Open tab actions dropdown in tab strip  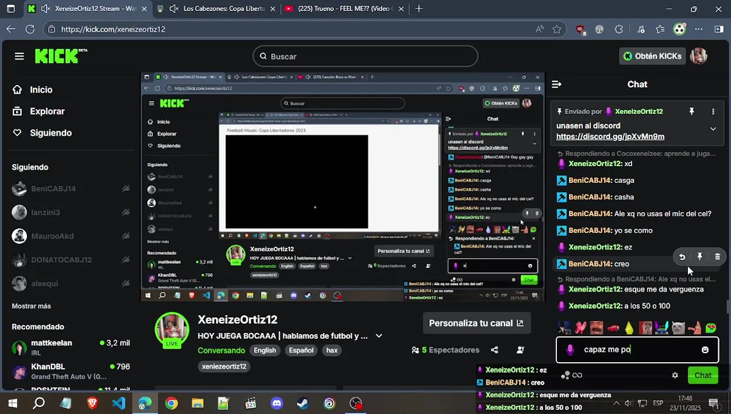[10, 9]
